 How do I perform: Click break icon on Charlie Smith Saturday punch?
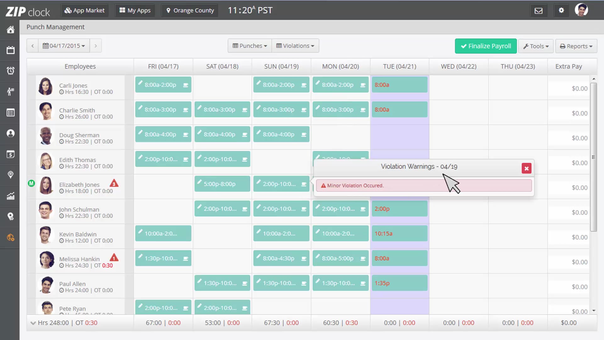[245, 110]
